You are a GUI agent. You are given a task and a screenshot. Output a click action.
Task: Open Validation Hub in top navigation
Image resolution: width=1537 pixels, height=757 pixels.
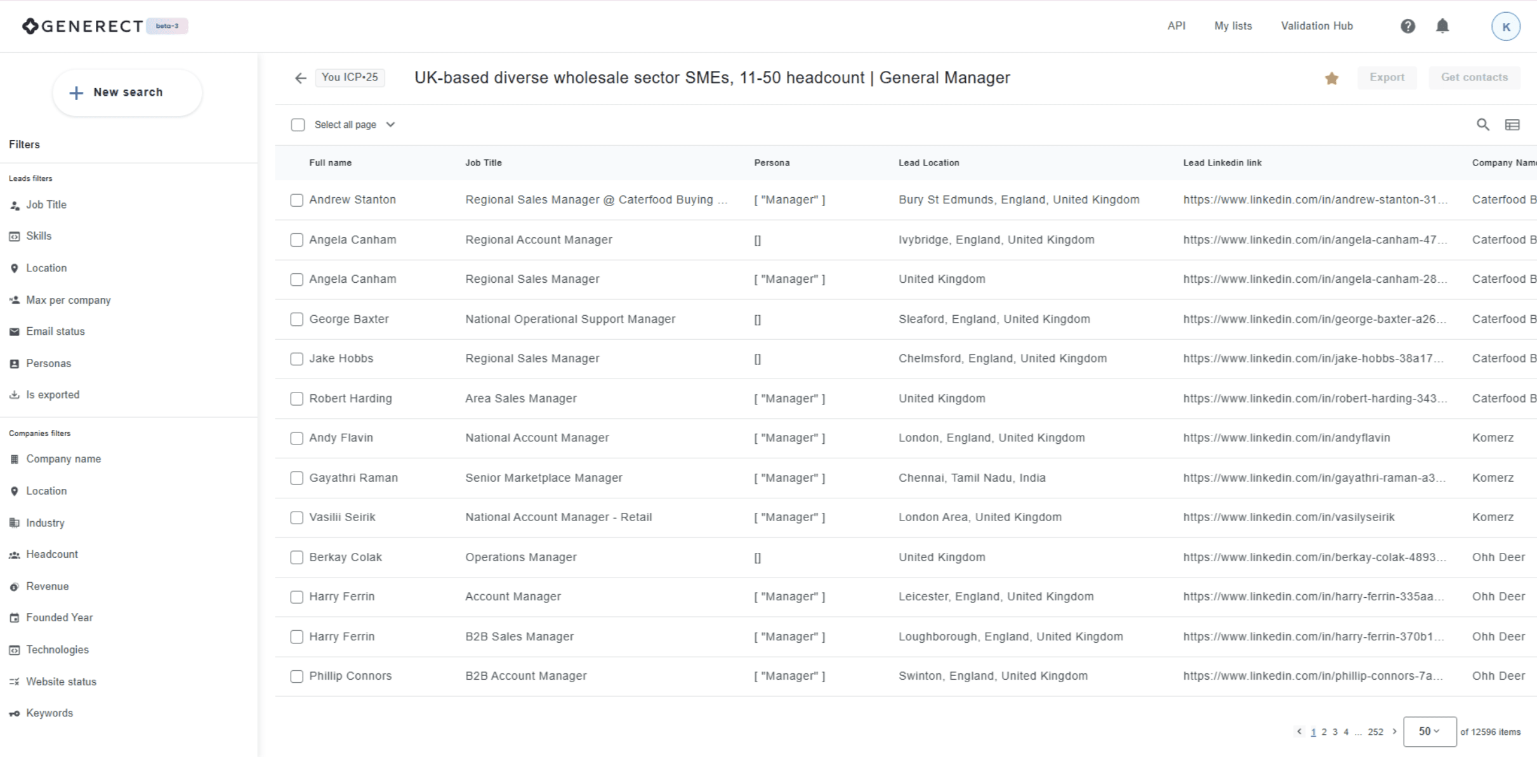(x=1317, y=26)
